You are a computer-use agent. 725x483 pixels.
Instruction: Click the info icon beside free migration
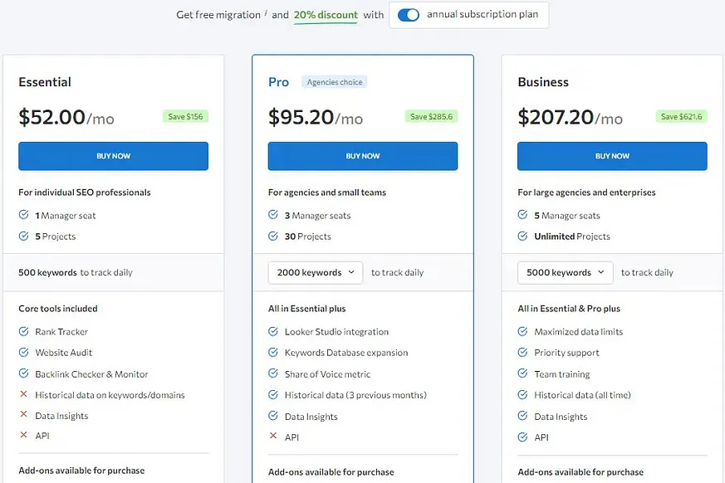(266, 13)
